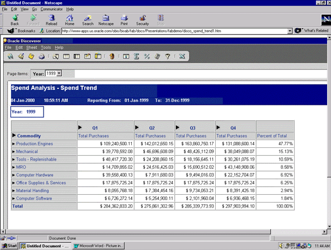Viewport: 331px width, 250px height.
Task: Click the Windows Start button
Action: pyautogui.click(x=9, y=246)
